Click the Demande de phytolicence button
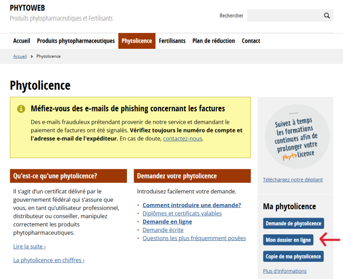343x279 pixels. point(293,224)
